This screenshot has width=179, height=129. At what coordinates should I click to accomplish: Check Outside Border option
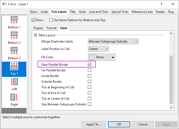point(89,82)
